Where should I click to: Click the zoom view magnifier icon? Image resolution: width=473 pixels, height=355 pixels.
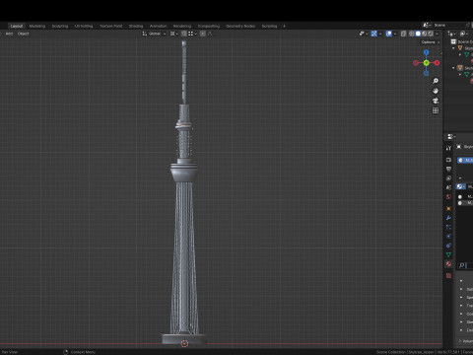(436, 81)
